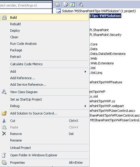Viewport: 140px width, 167px height.
Task: Click the method dropdown showing 'sender, EventArgs e)'
Action: tap(26, 5)
